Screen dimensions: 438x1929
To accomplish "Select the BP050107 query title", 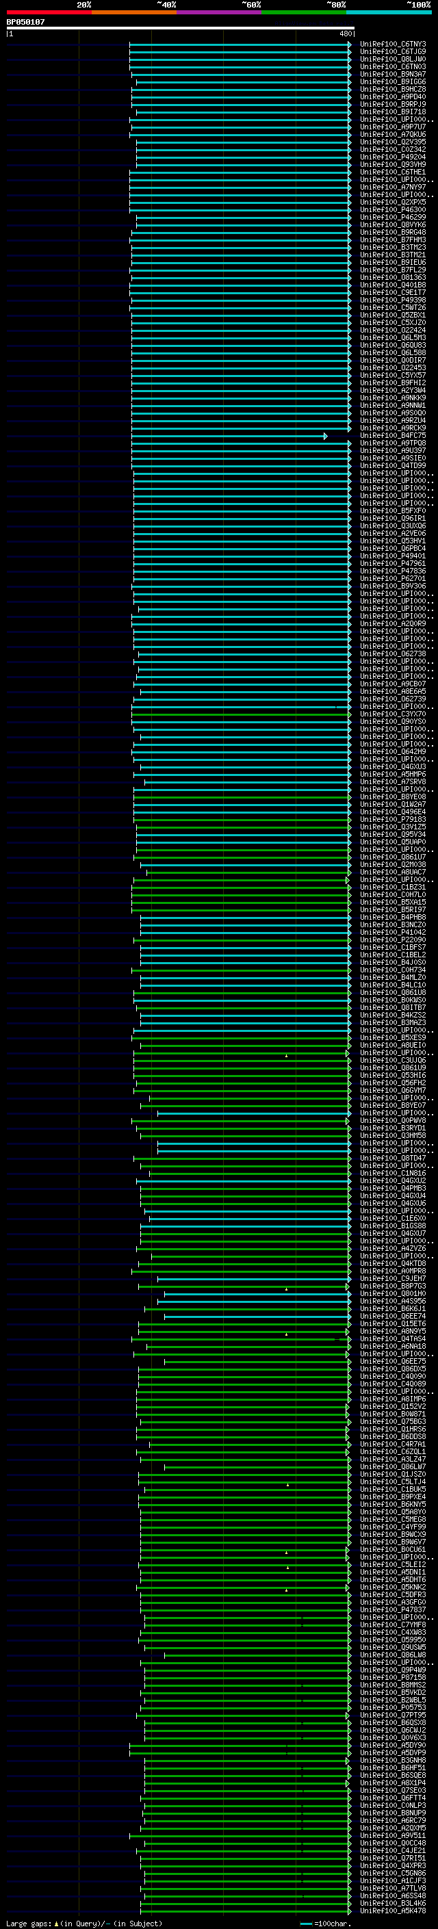I will (25, 22).
